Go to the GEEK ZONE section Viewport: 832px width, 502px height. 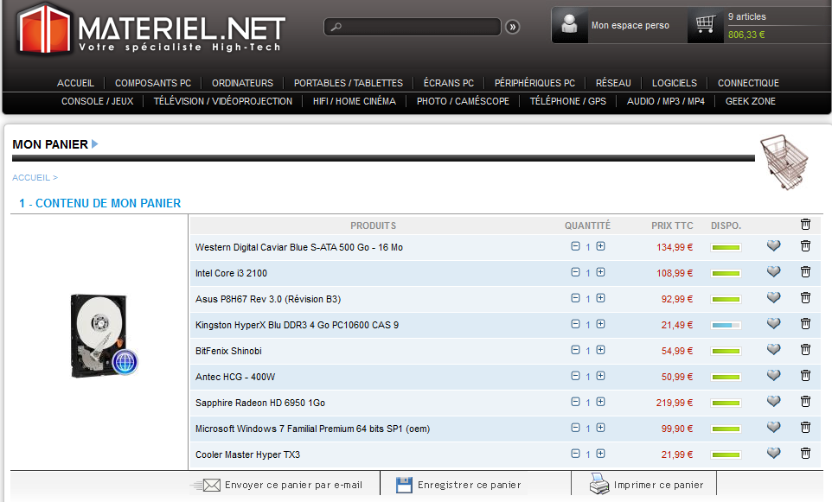pos(750,101)
